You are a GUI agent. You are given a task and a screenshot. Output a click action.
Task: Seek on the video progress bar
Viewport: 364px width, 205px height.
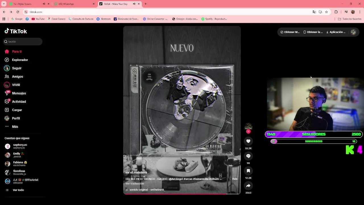pos(182,194)
